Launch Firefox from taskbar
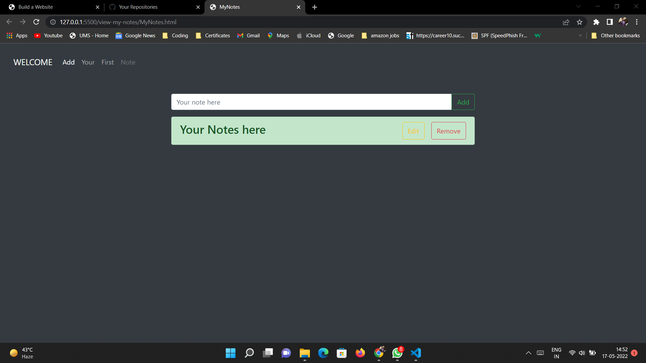Screen dimensions: 646x363 [360, 353]
